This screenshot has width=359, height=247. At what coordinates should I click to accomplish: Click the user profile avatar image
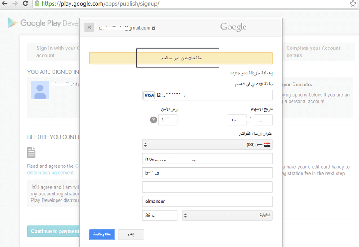coord(40,90)
